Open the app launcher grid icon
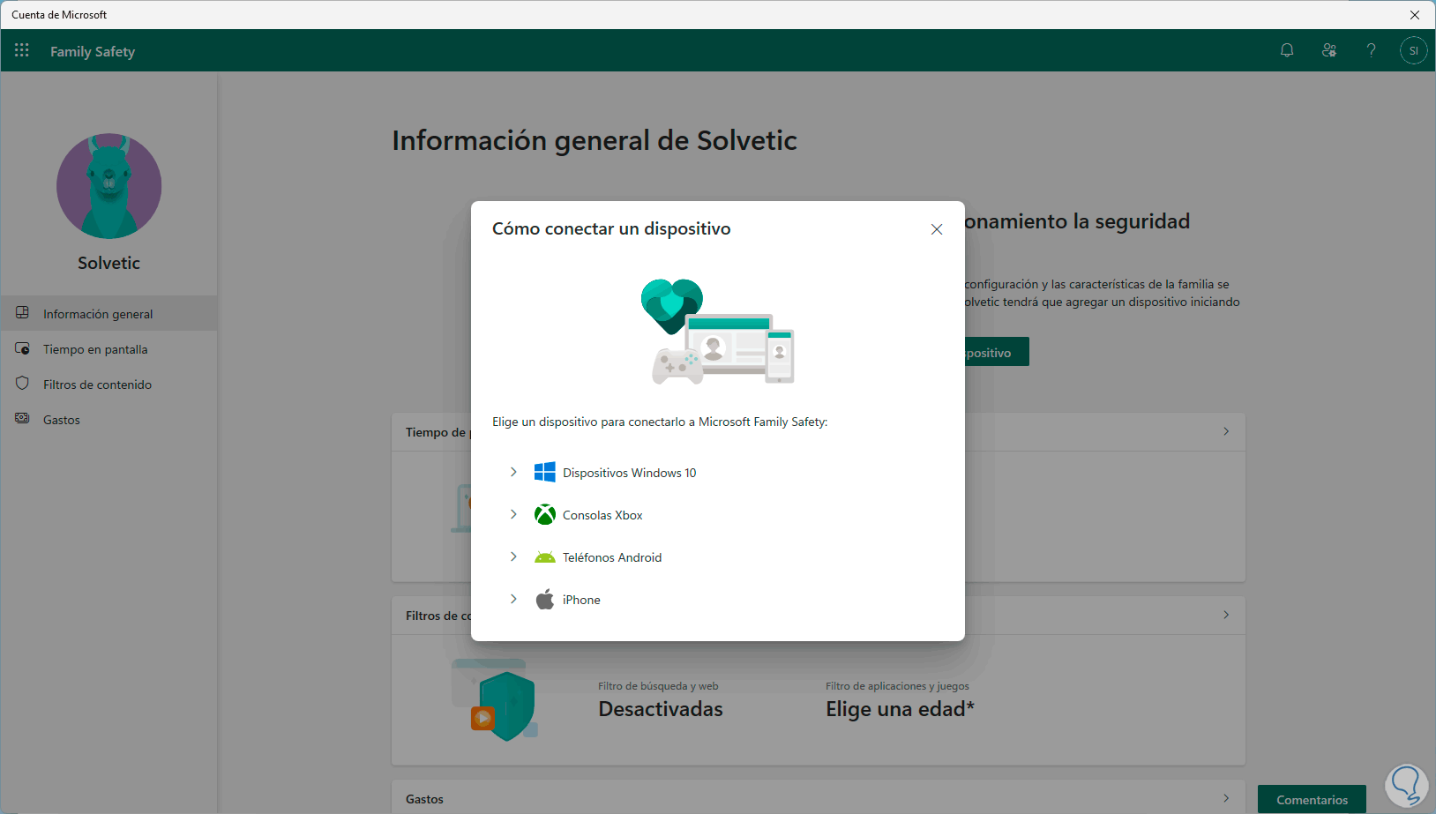The width and height of the screenshot is (1436, 814). [x=22, y=50]
